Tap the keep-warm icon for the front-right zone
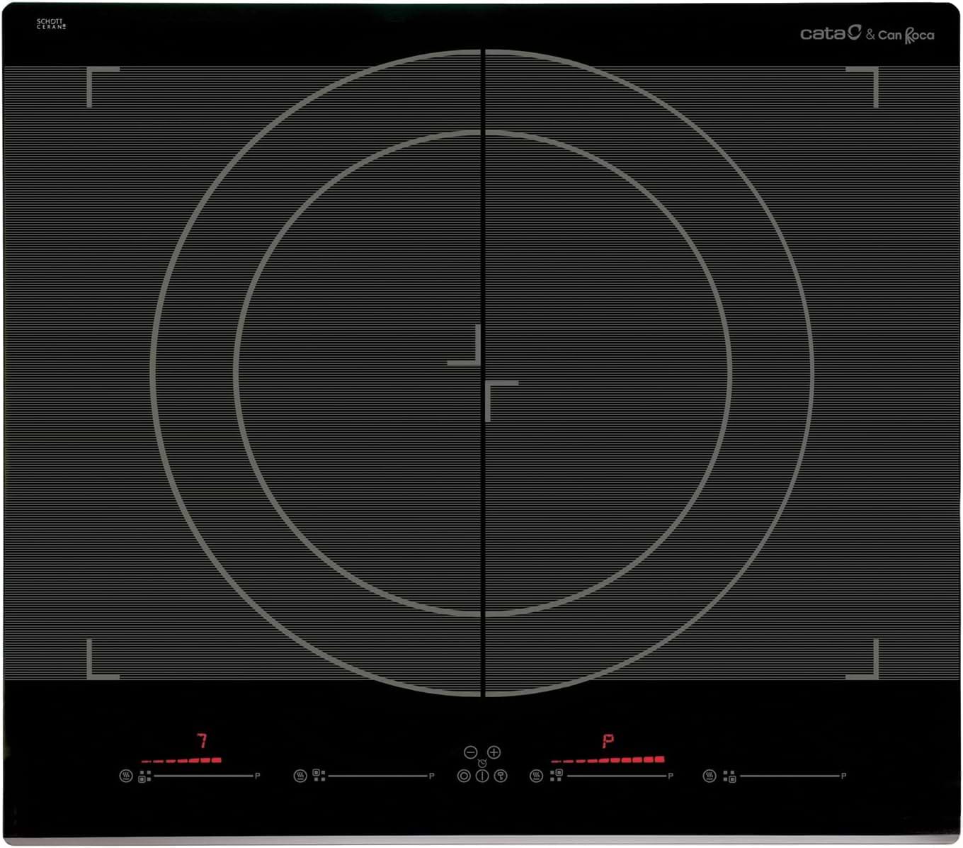Screen dimensions: 963x848 tap(710, 776)
